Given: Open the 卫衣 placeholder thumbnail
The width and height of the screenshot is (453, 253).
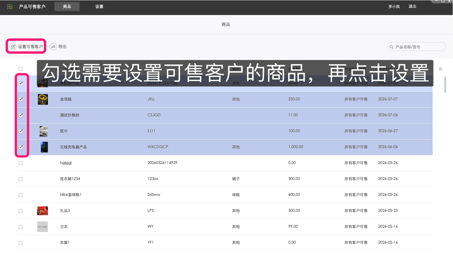Looking at the screenshot, I should 43,227.
